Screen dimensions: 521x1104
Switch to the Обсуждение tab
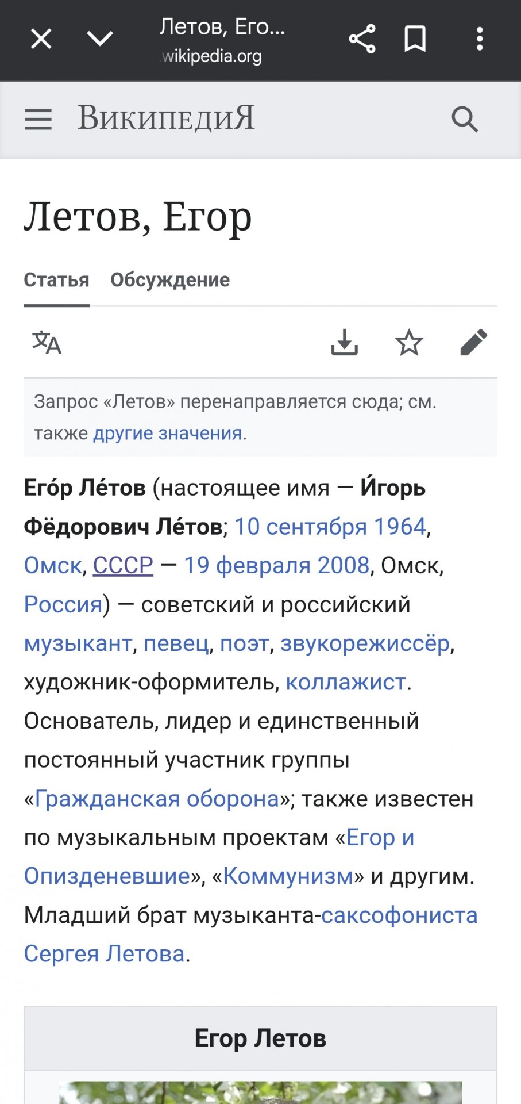170,280
